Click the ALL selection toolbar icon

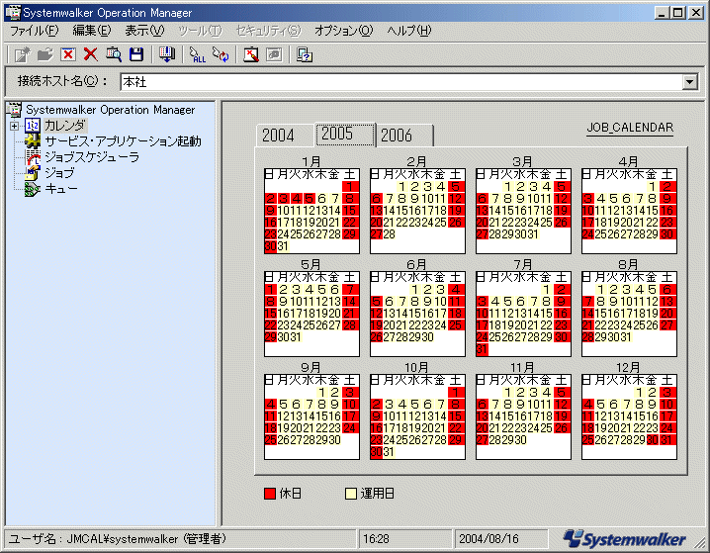197,54
